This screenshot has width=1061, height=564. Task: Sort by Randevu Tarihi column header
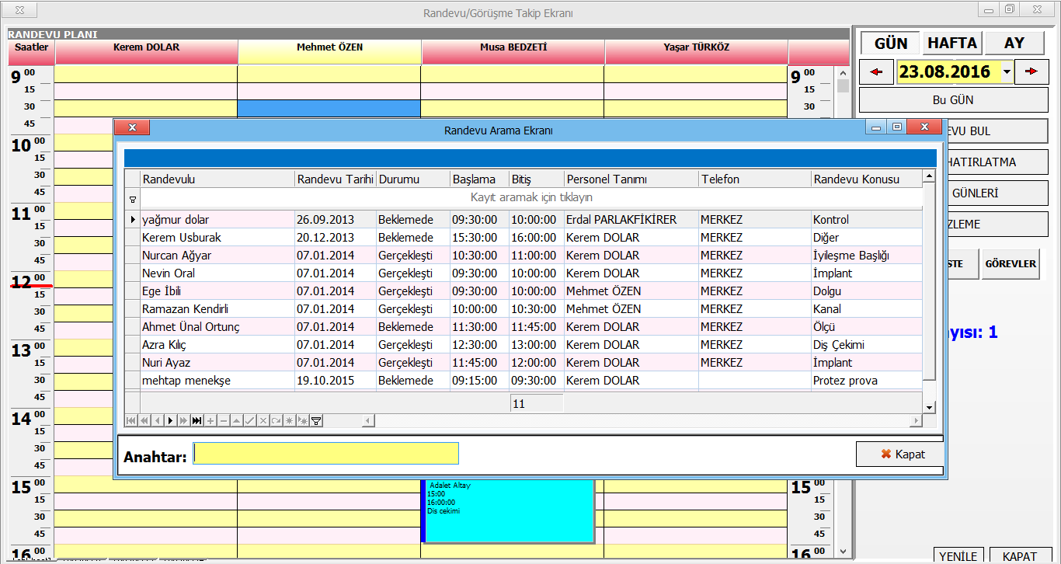(x=335, y=179)
